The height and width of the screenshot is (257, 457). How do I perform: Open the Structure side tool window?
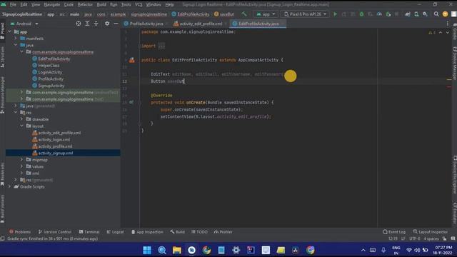pyautogui.click(x=3, y=57)
